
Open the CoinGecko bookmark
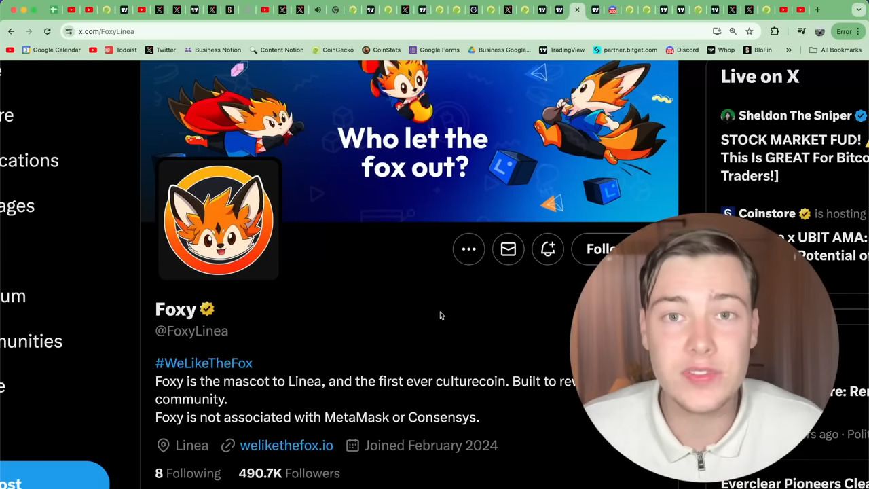click(333, 50)
